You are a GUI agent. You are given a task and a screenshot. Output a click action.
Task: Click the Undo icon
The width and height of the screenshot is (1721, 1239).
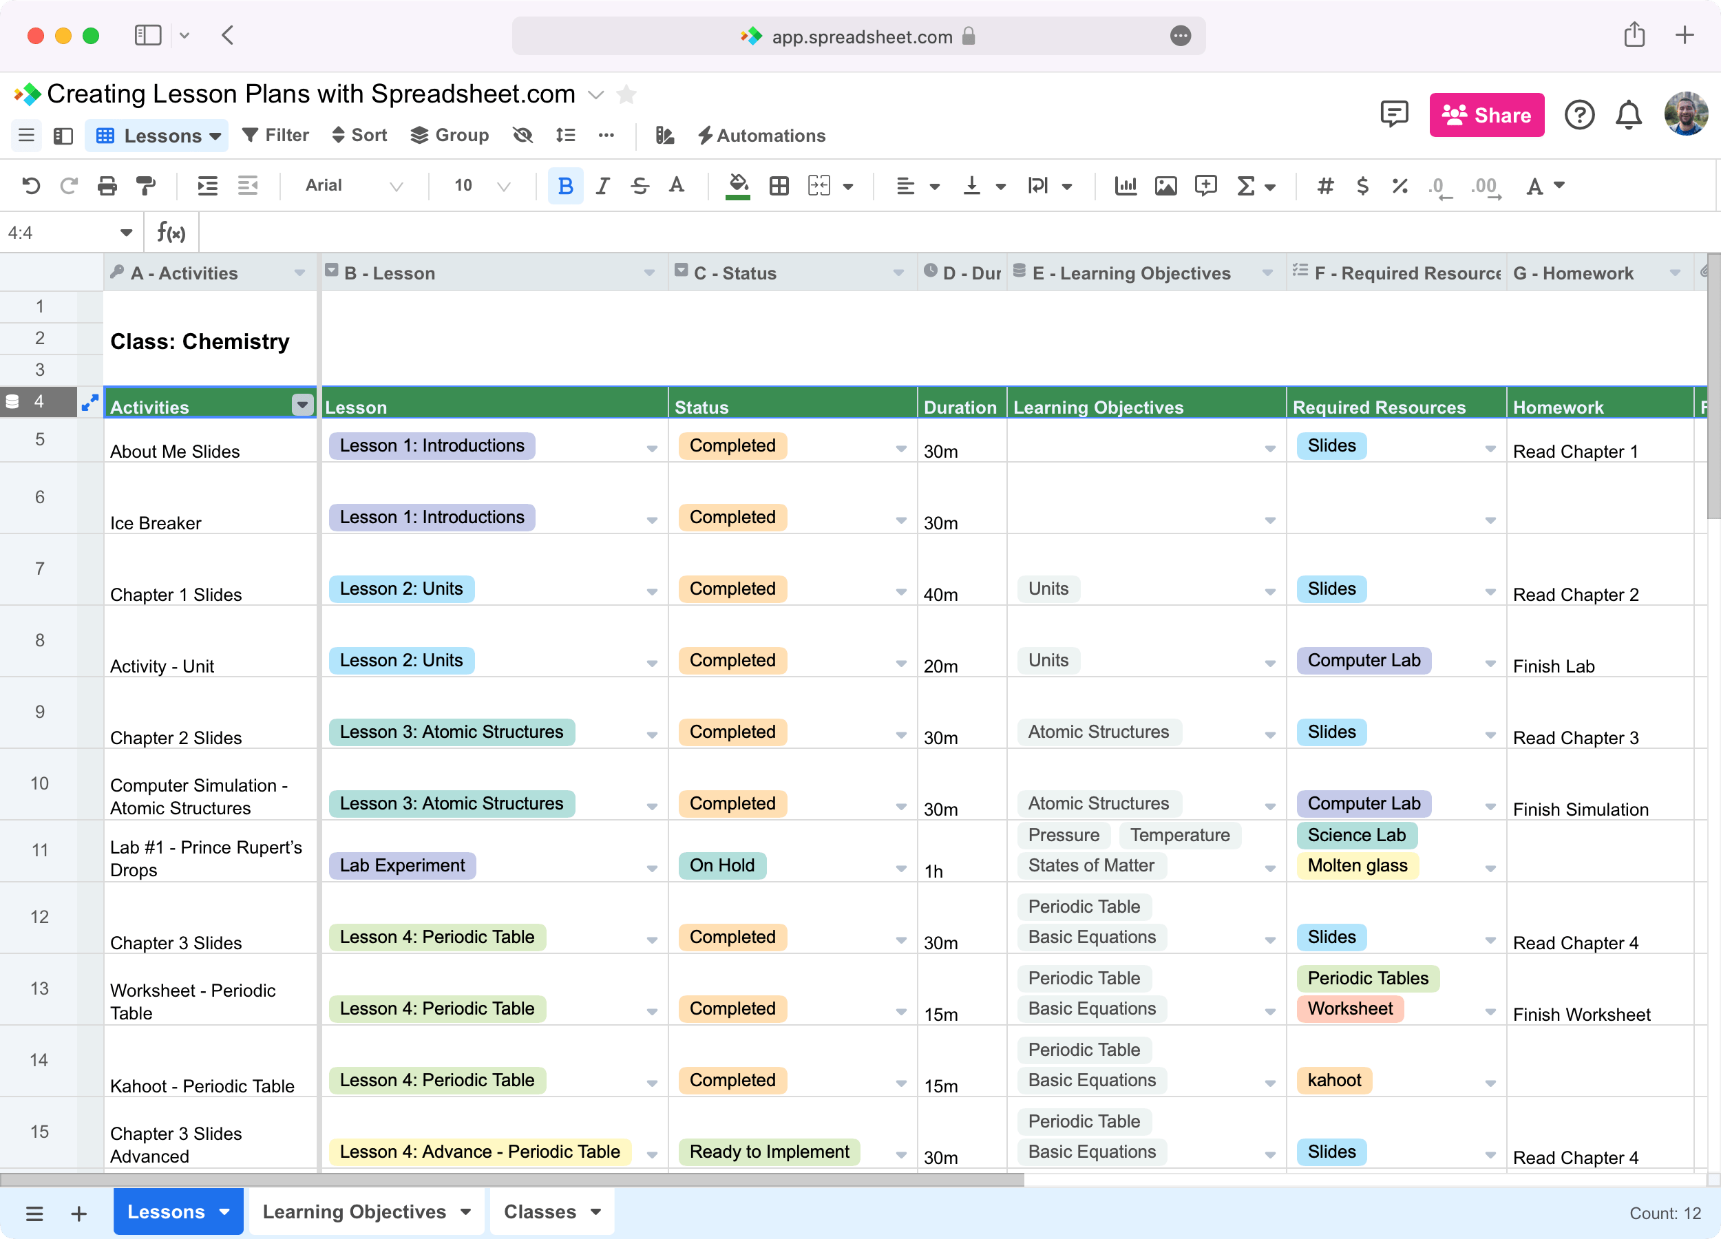pos(30,185)
